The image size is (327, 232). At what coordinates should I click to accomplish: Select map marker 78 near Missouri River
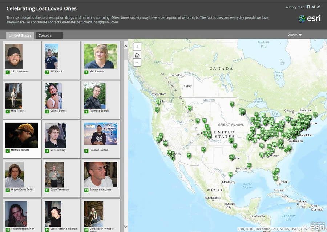(x=232, y=104)
